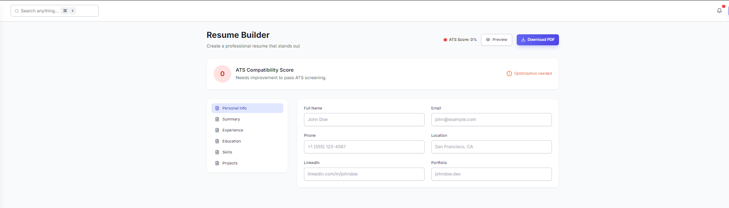Click the Summary document icon
Viewport: 729px width, 208px height.
pos(217,119)
